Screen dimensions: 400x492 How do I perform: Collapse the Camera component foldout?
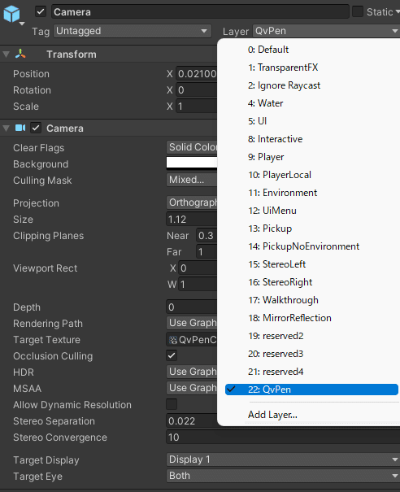click(x=6, y=128)
